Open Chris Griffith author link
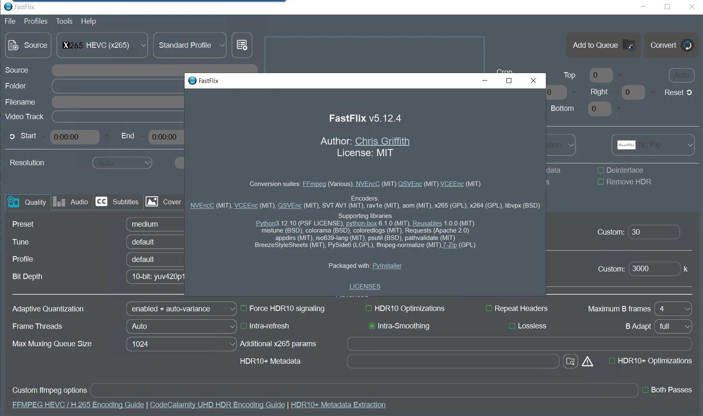The height and width of the screenshot is (416, 703). (382, 141)
